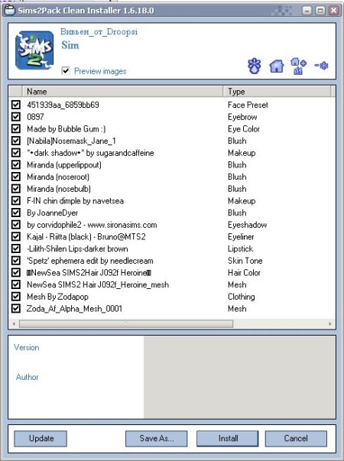
Task: Click the Save As... button
Action: [x=157, y=439]
